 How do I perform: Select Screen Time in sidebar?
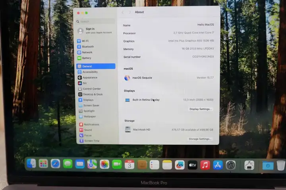(97, 141)
